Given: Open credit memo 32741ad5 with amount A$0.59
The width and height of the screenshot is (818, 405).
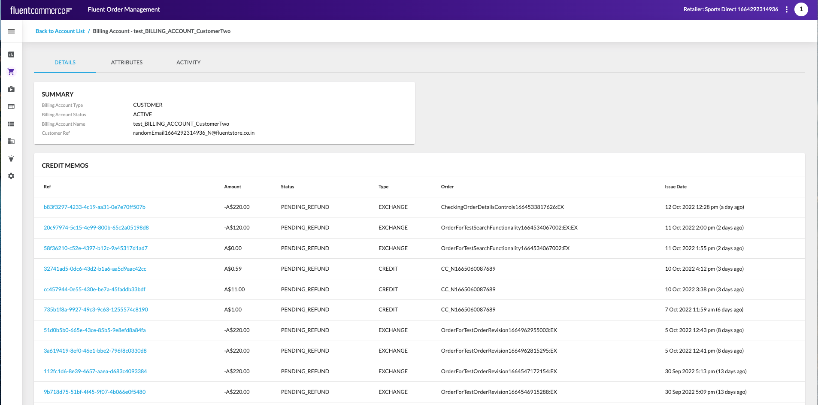Looking at the screenshot, I should pos(95,269).
